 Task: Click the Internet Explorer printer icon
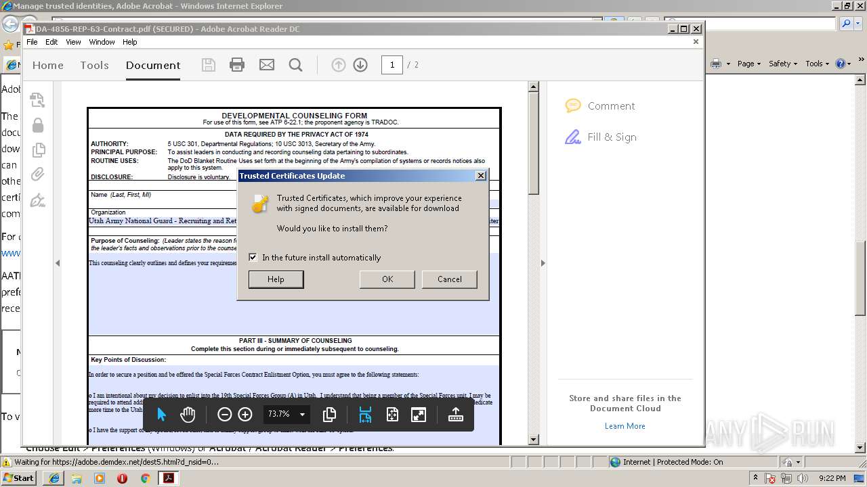click(716, 64)
